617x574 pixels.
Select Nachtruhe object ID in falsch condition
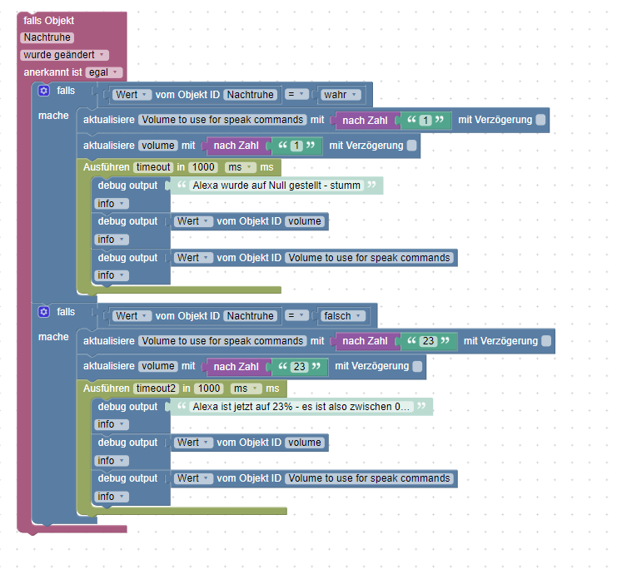(x=251, y=316)
